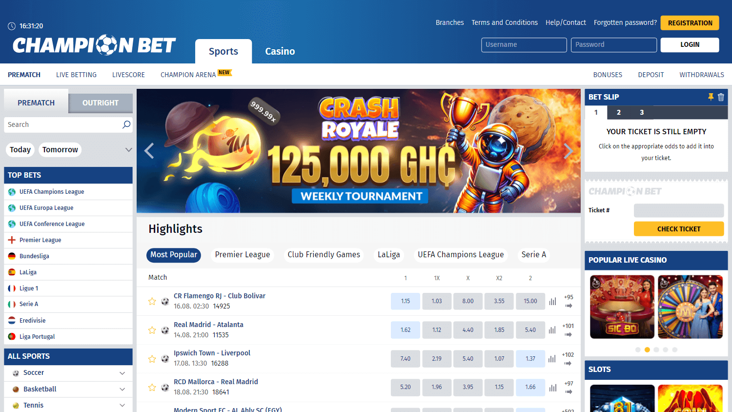Open the Livescore menu

tap(128, 75)
